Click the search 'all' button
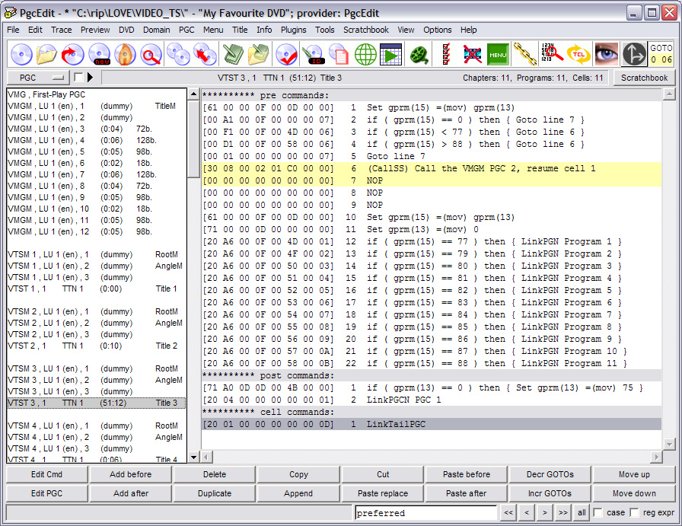Image resolution: width=682 pixels, height=526 pixels. [582, 512]
